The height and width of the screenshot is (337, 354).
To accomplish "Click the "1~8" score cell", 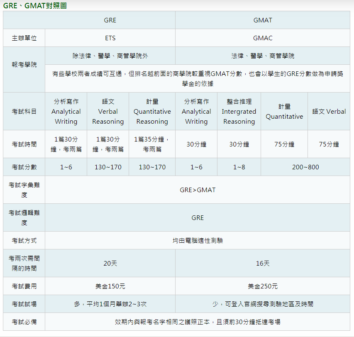I will click(239, 167).
